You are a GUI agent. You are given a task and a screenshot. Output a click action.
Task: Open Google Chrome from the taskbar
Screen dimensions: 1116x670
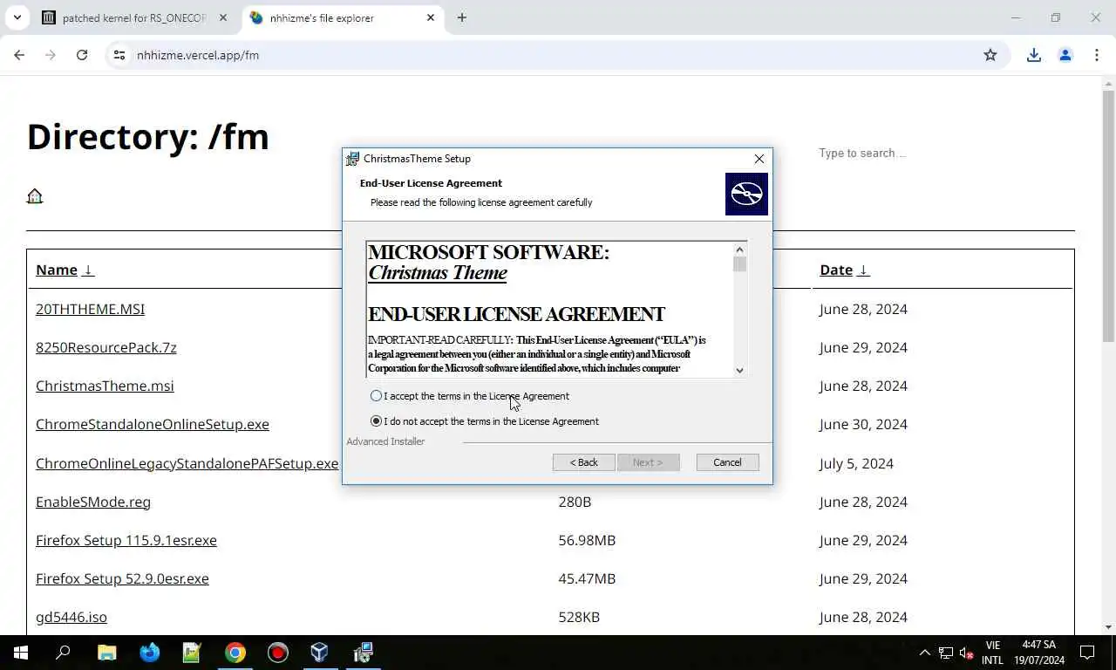pos(235,653)
